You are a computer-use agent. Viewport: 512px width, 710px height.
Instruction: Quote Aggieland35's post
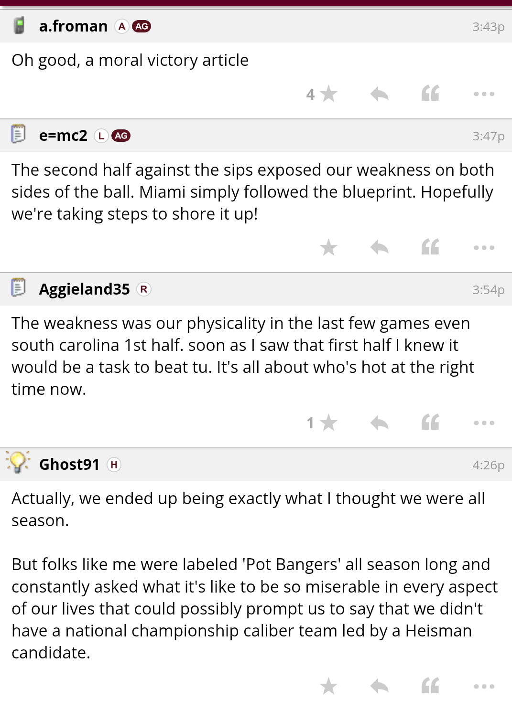[x=430, y=423]
